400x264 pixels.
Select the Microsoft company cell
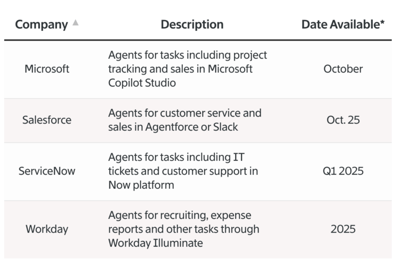pyautogui.click(x=47, y=69)
